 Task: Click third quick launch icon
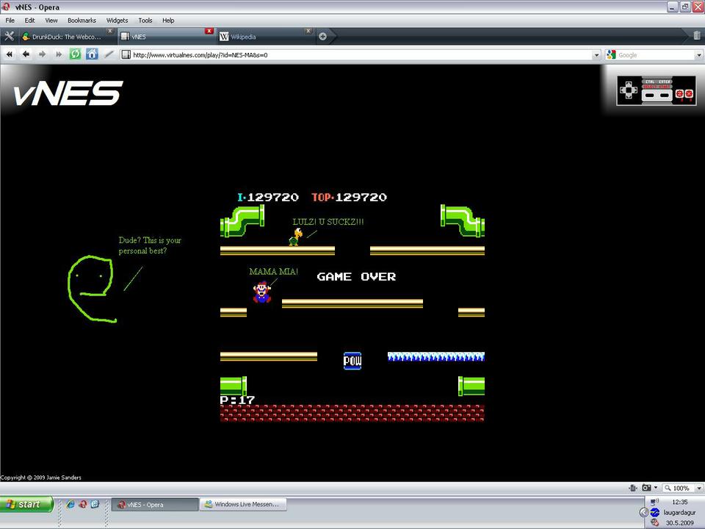[95, 504]
